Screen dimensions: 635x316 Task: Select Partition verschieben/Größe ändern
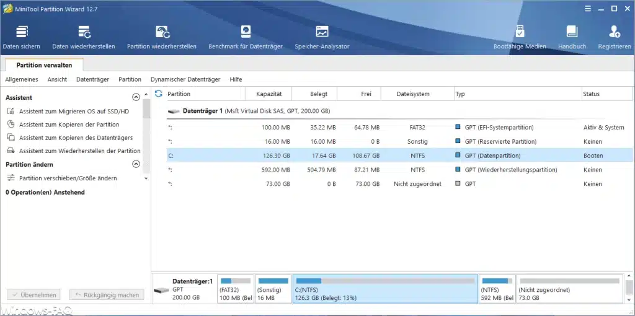[x=63, y=178]
